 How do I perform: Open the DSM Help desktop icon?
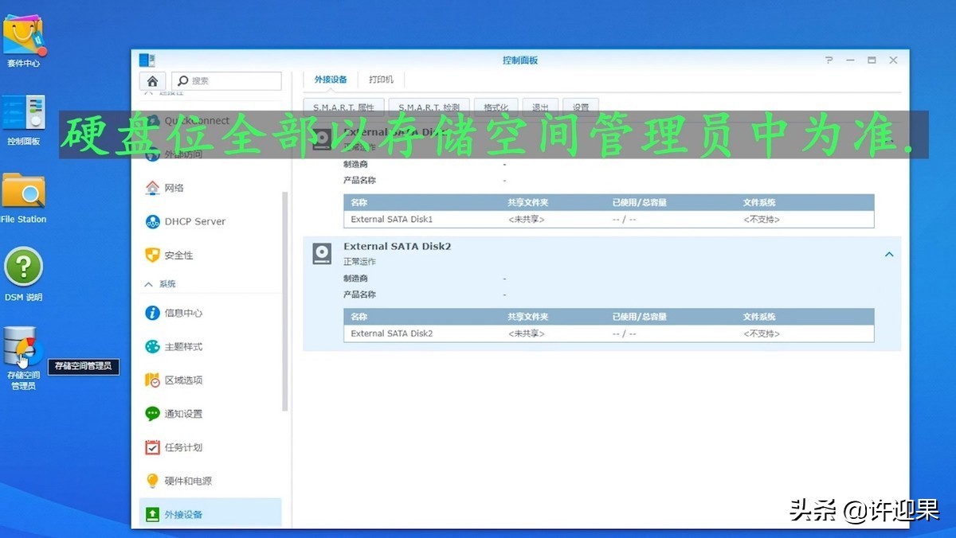coord(24,267)
